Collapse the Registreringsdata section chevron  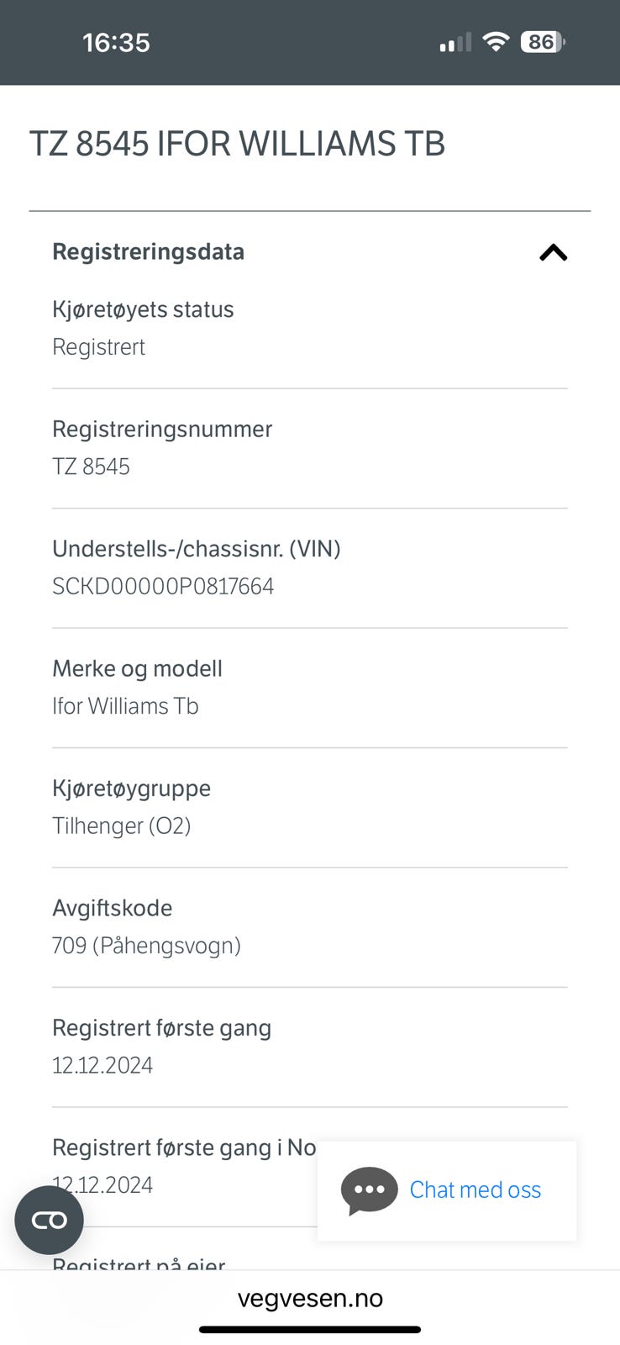pyautogui.click(x=553, y=252)
